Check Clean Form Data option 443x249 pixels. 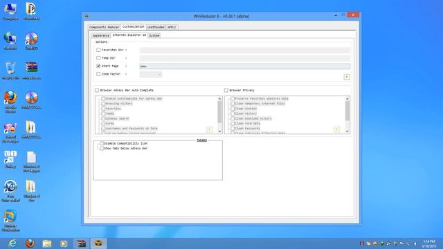[233, 123]
